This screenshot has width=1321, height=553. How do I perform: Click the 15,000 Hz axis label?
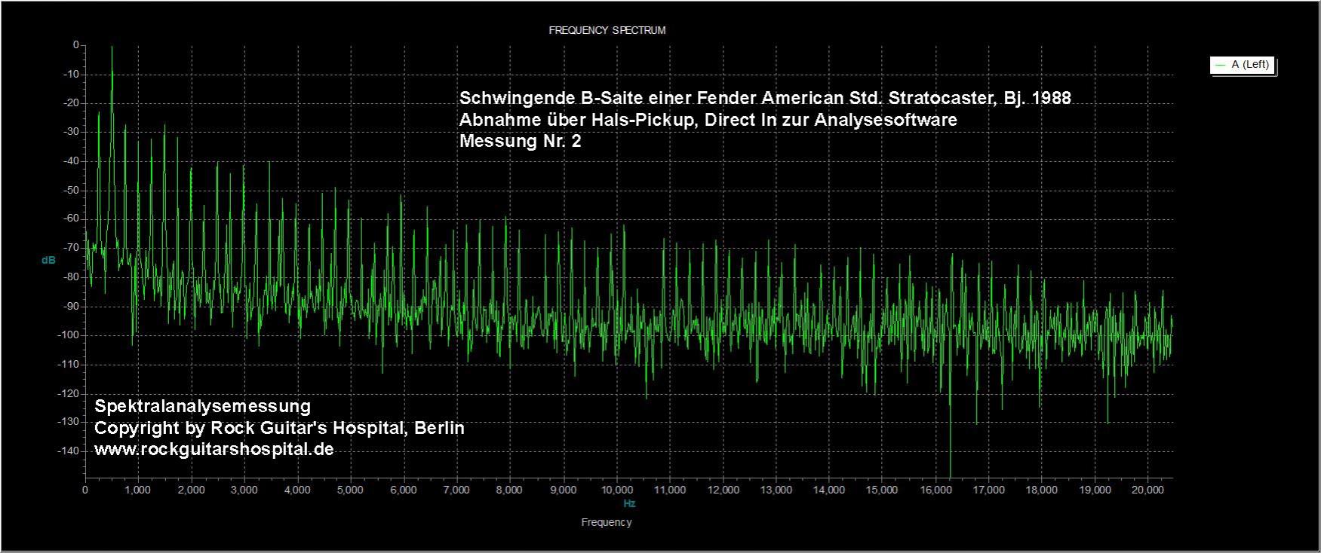882,490
